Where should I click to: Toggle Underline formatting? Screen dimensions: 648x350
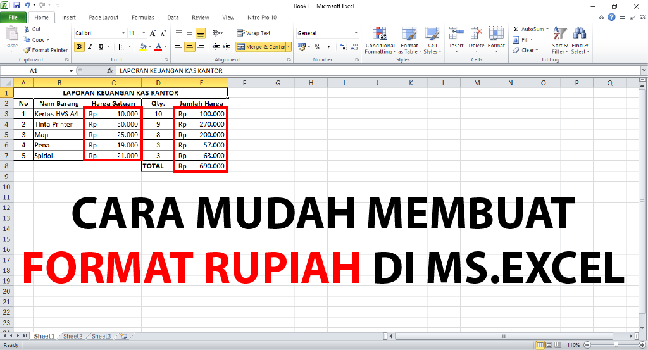[101, 47]
